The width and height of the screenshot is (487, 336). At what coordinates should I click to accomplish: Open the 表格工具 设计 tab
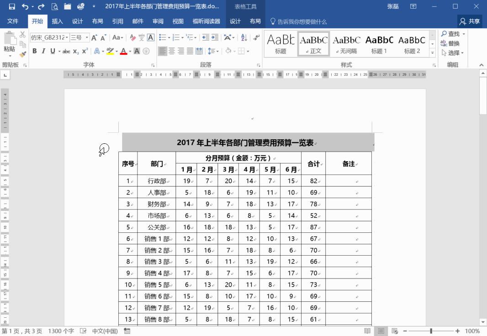click(x=235, y=21)
